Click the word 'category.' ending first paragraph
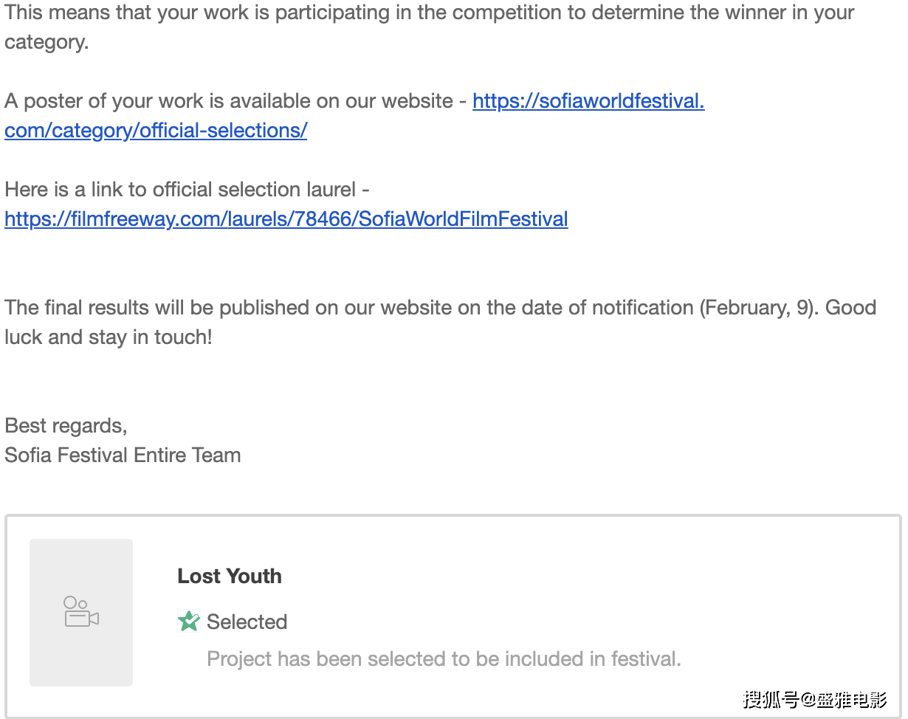The width and height of the screenshot is (908, 719). pyautogui.click(x=46, y=42)
